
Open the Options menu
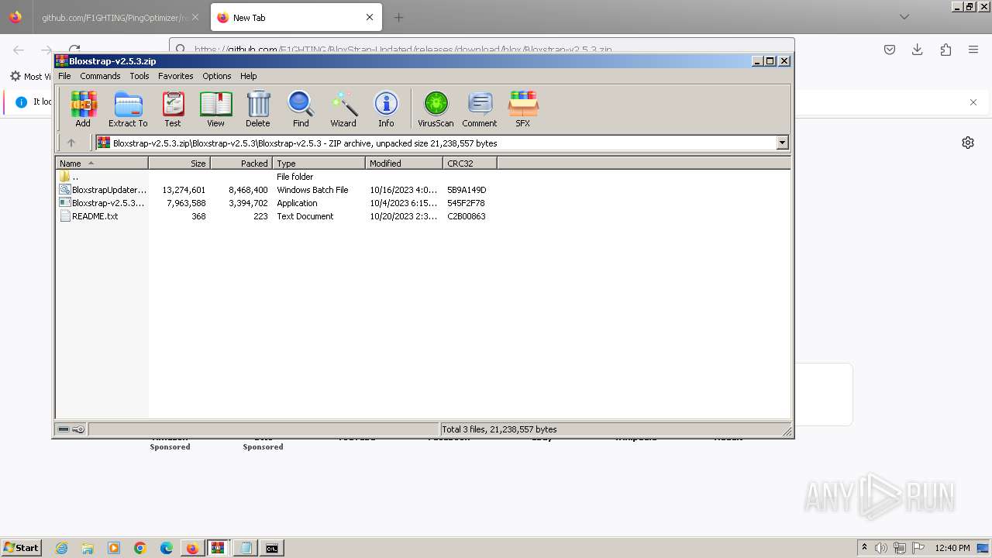tap(217, 76)
